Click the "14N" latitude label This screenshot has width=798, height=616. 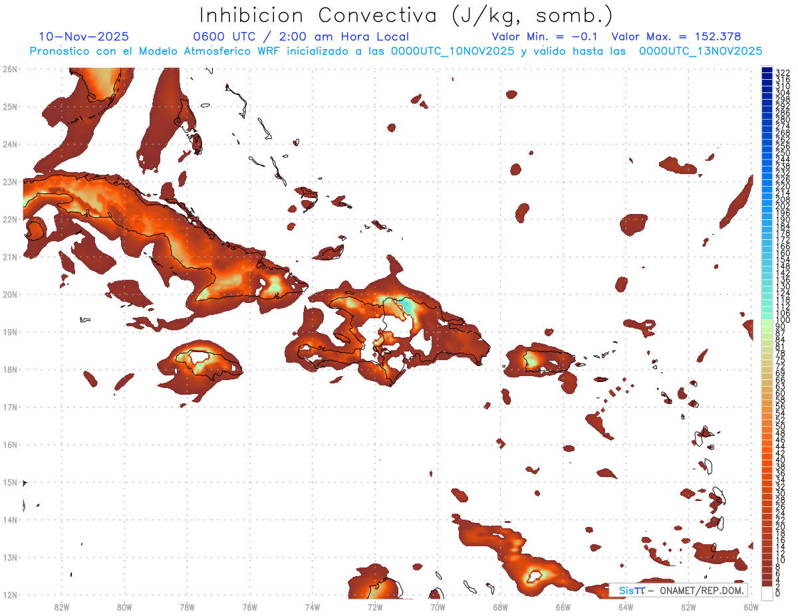click(x=10, y=520)
